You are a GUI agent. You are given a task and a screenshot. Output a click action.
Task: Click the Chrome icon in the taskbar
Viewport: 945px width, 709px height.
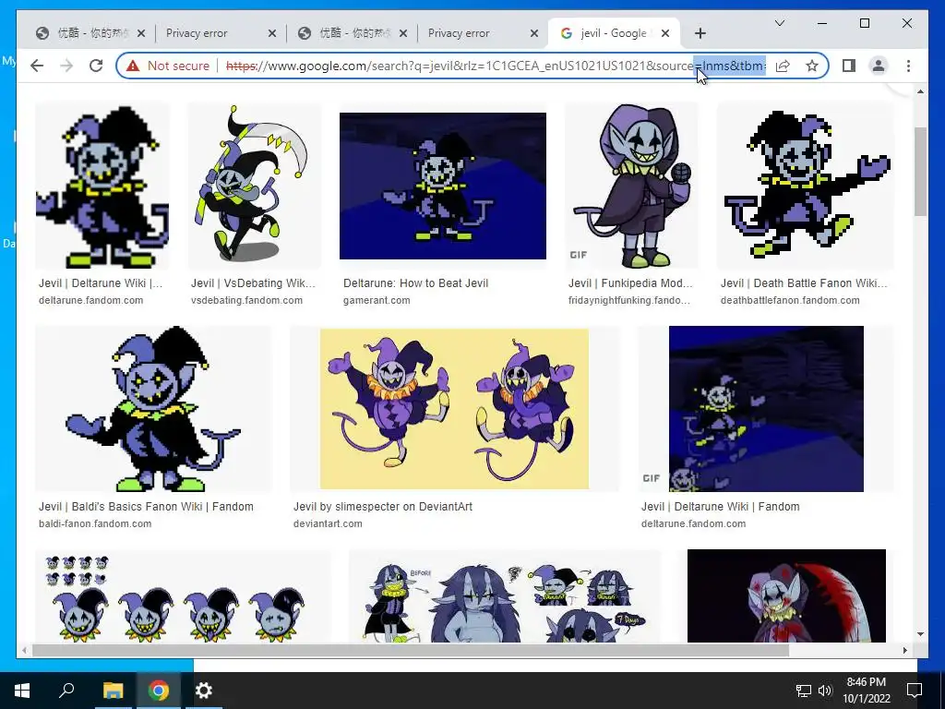pos(159,691)
